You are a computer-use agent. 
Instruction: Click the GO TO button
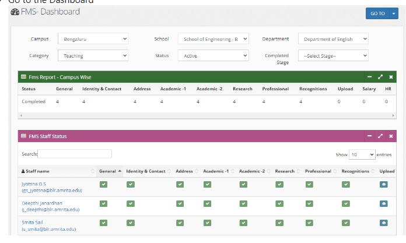[377, 13]
